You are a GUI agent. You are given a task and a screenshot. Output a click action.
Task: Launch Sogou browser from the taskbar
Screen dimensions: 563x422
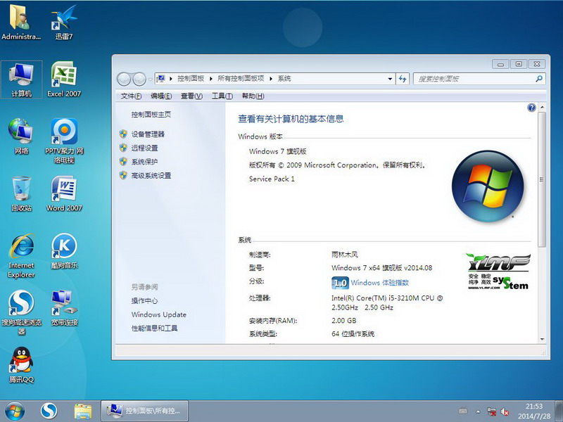pyautogui.click(x=49, y=411)
